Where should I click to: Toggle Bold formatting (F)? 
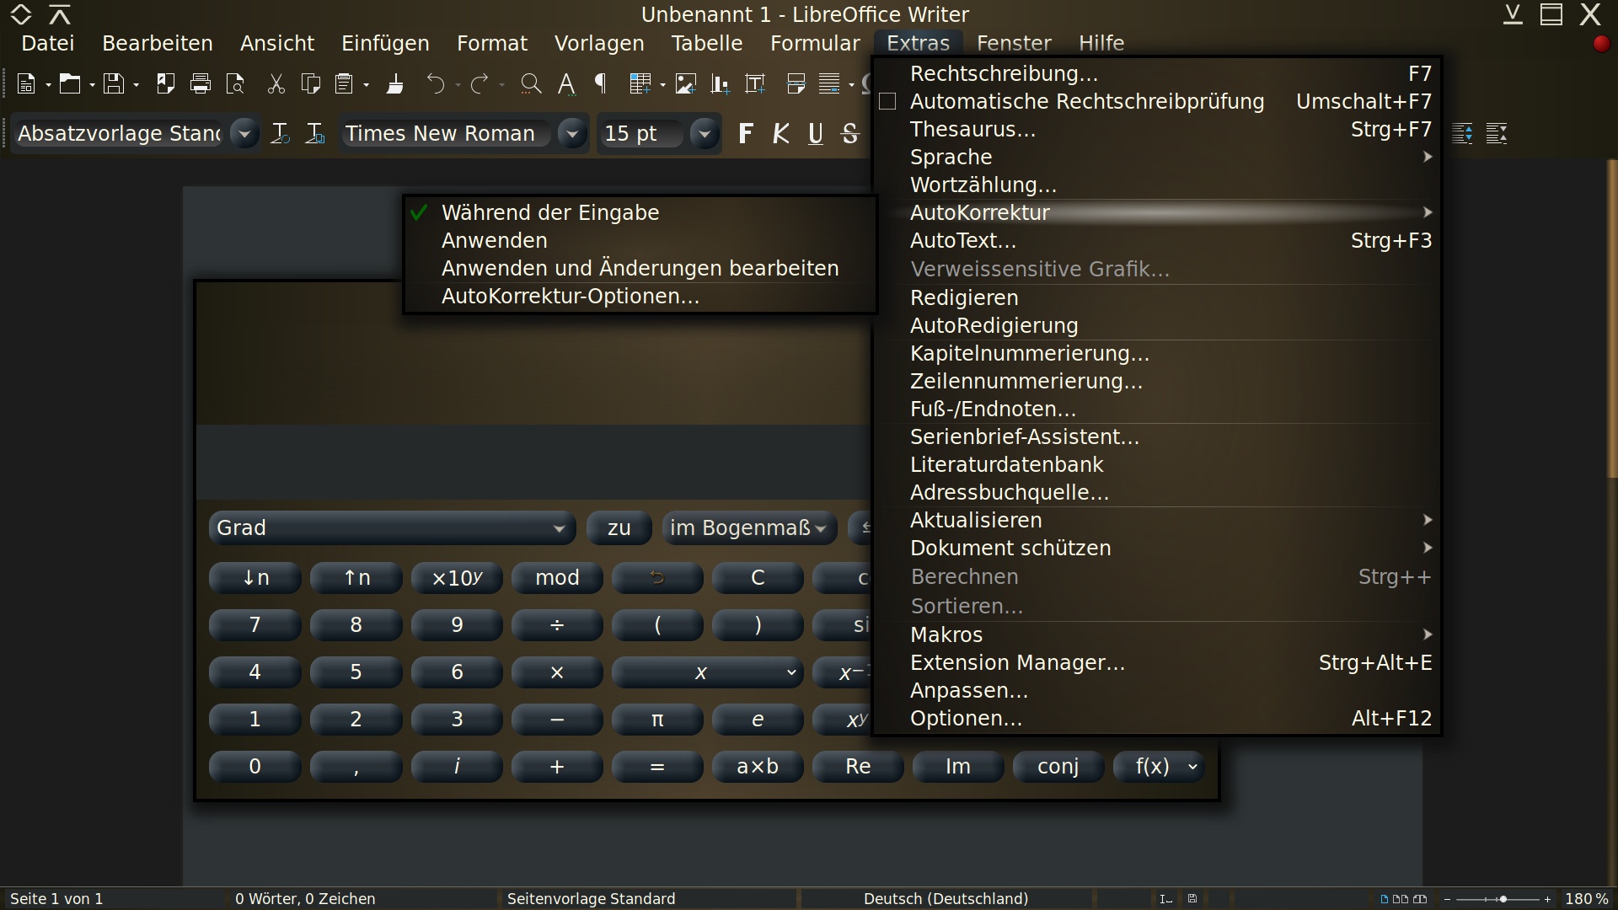(746, 133)
